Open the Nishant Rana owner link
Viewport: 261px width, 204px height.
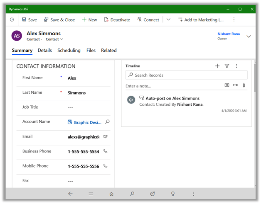[228, 34]
